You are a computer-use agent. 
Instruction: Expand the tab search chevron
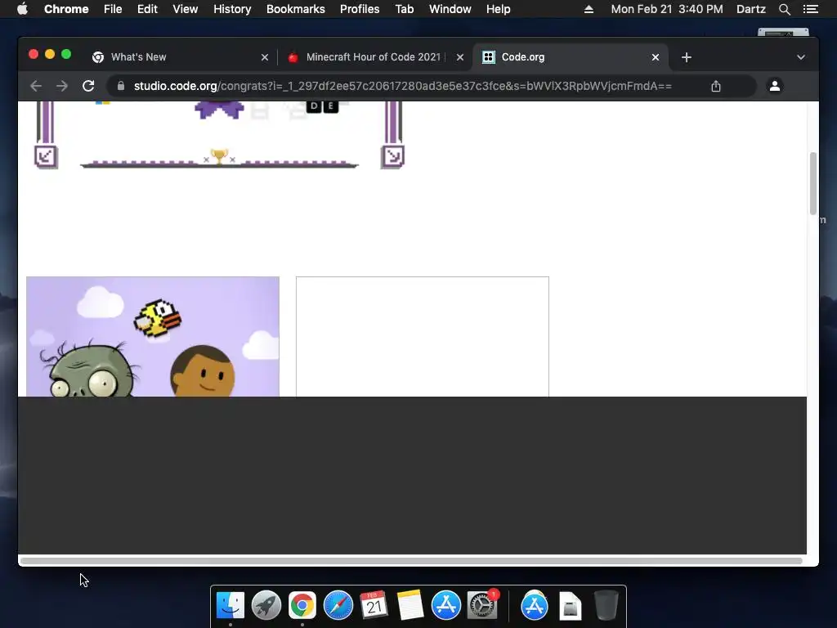pyautogui.click(x=801, y=57)
